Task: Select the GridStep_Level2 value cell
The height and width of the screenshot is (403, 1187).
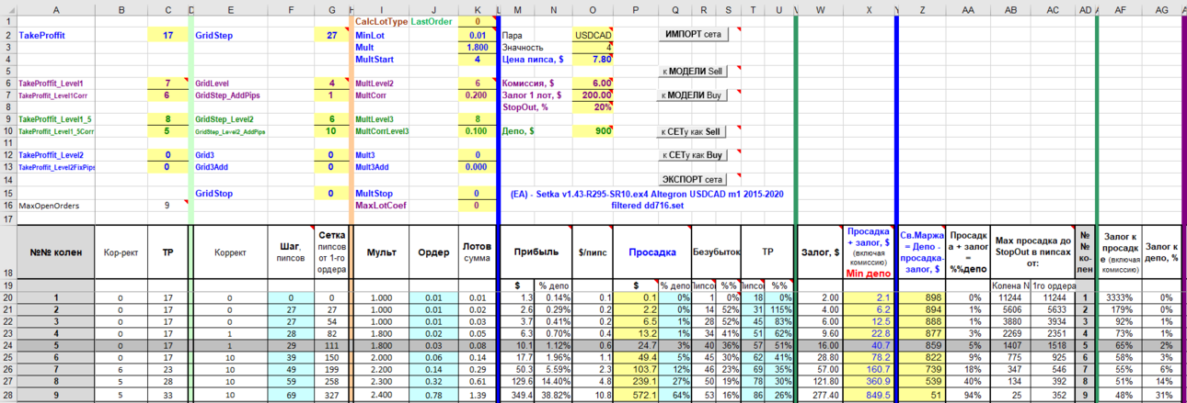Action: (331, 119)
